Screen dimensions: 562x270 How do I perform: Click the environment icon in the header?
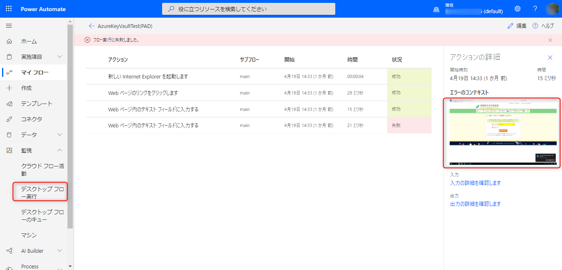(x=437, y=9)
